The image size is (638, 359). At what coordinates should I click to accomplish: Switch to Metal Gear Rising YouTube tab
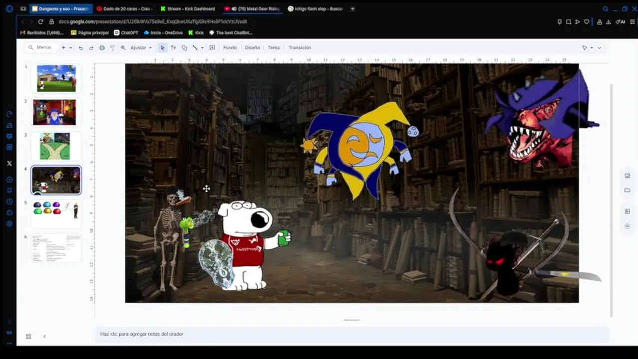(x=252, y=9)
